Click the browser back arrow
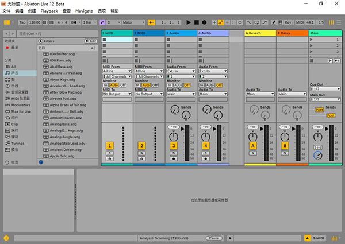 coord(6,34)
